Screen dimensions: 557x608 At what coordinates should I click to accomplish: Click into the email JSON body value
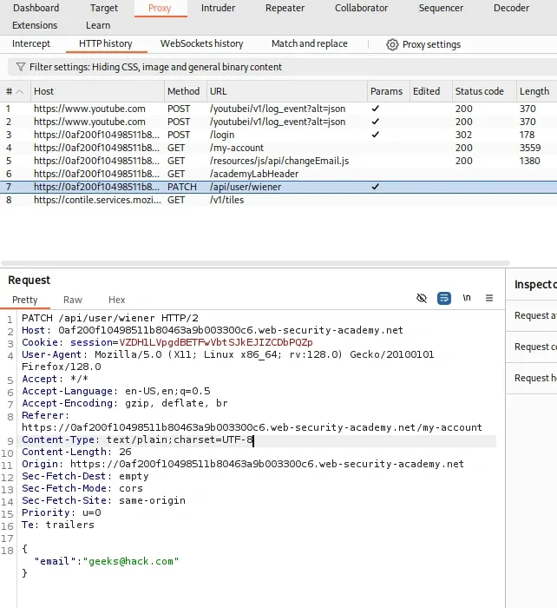click(x=130, y=561)
